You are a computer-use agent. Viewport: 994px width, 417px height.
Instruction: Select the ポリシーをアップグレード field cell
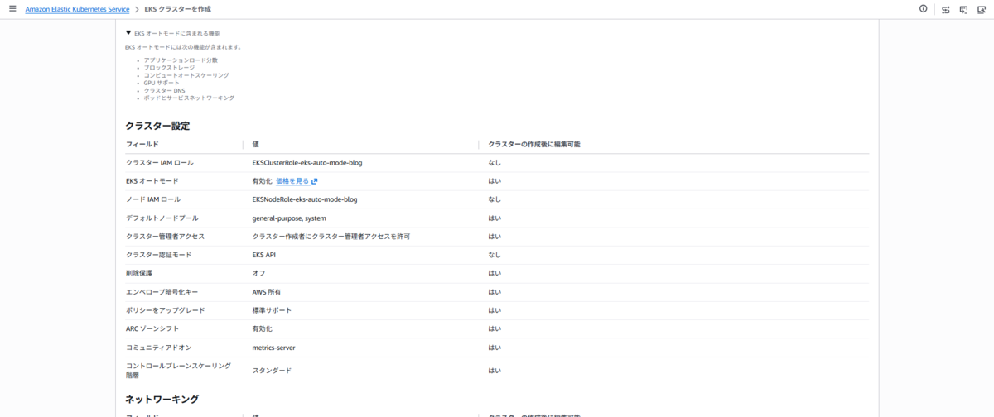click(165, 310)
